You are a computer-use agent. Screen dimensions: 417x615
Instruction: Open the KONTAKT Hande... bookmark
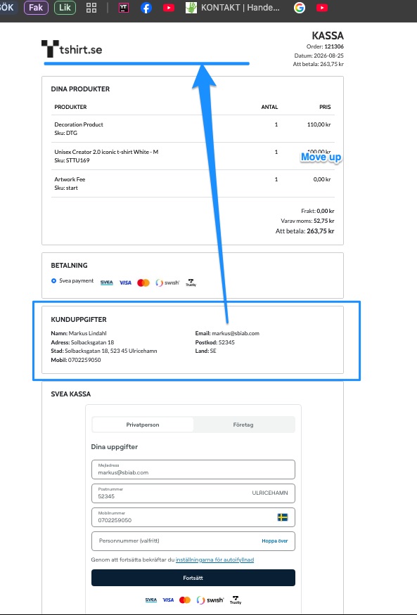pos(233,8)
